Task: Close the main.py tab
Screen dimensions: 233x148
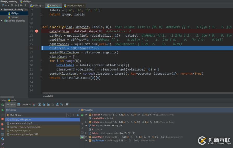Action: pyautogui.click(x=43, y=6)
